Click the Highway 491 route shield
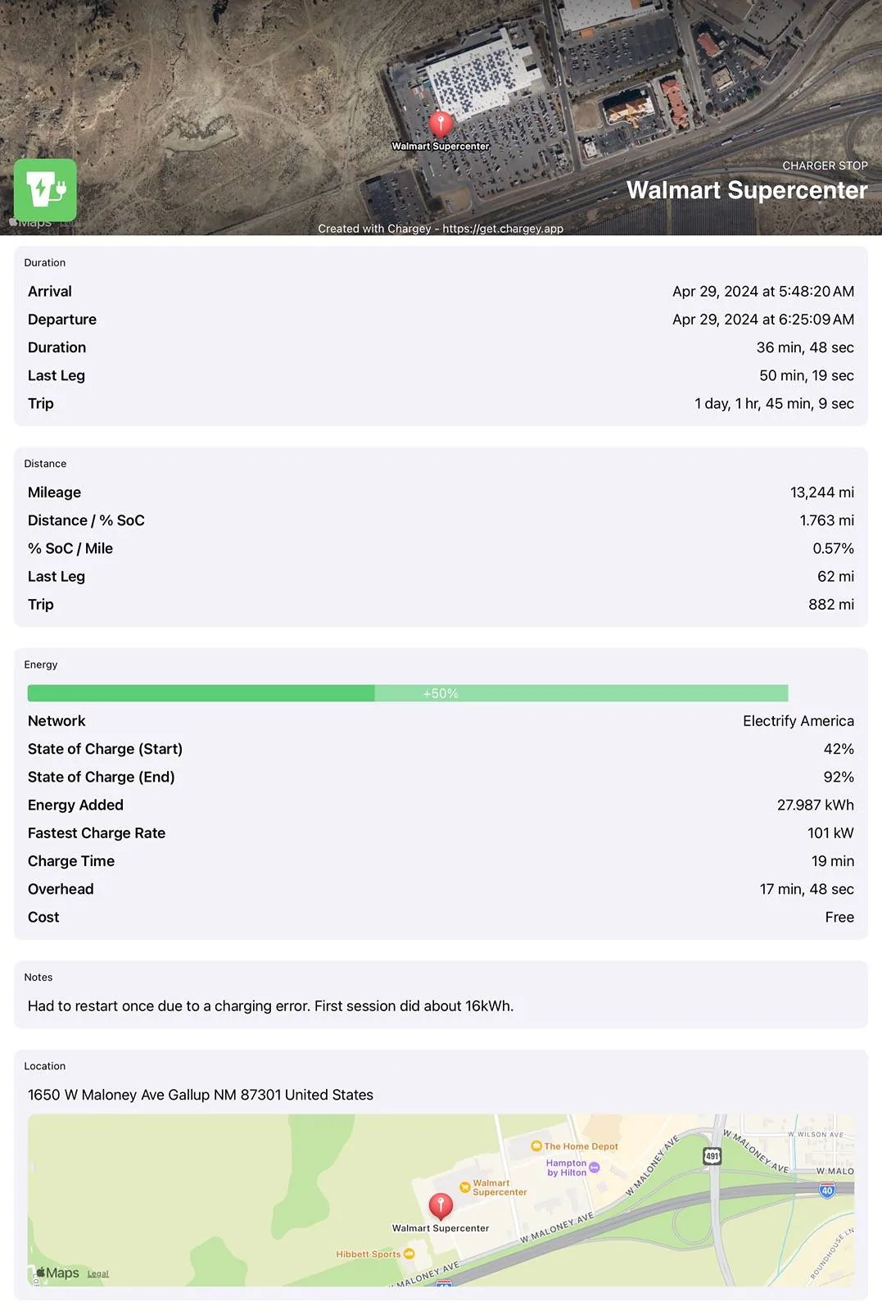This screenshot has height=1311, width=882. (x=712, y=1156)
